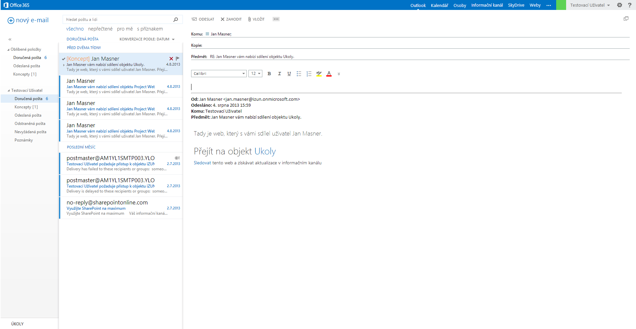Pop out the reply into a new window
This screenshot has width=636, height=329.
coord(626,19)
